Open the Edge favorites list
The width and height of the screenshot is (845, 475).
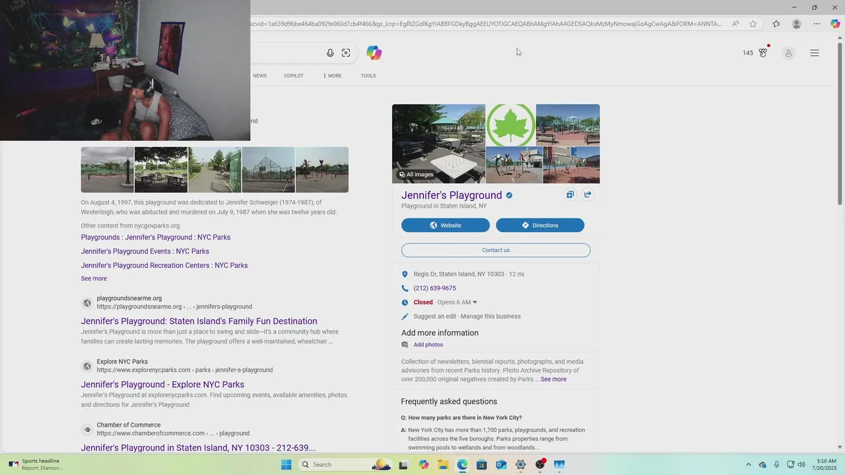(776, 24)
